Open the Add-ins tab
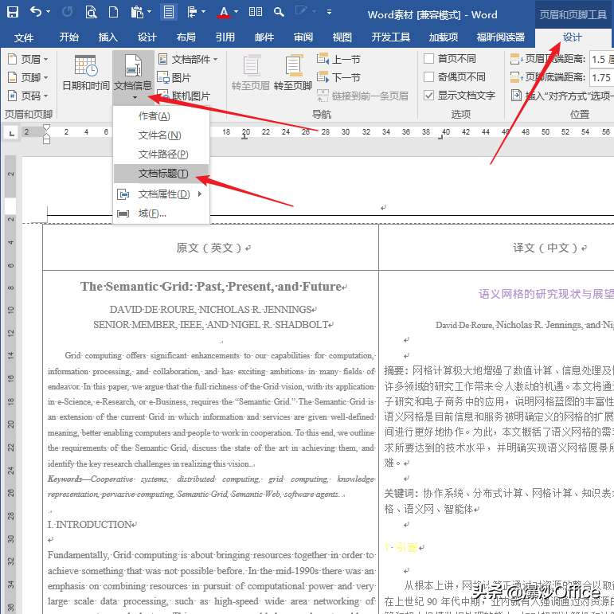The width and height of the screenshot is (614, 614). tap(444, 37)
